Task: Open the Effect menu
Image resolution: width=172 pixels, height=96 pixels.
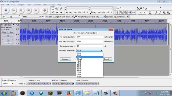Action: pyautogui.click(x=45, y=5)
